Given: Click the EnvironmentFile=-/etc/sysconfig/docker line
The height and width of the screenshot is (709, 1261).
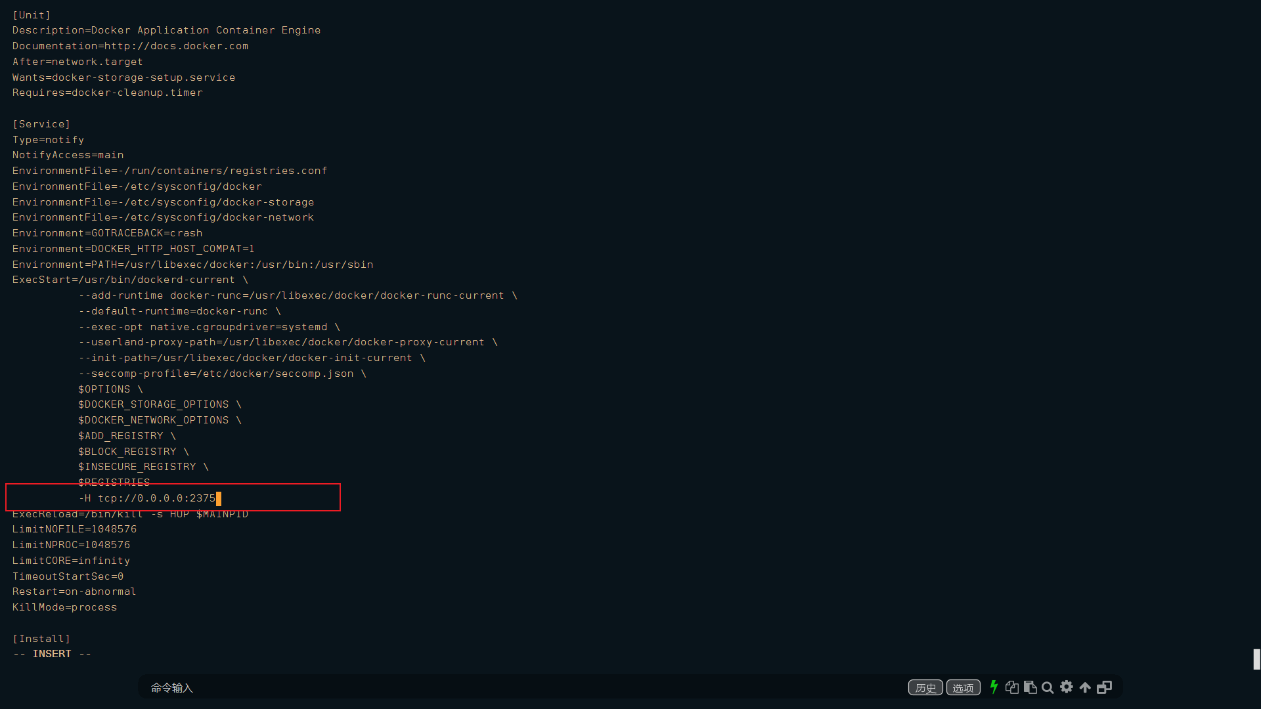Looking at the screenshot, I should pos(137,186).
